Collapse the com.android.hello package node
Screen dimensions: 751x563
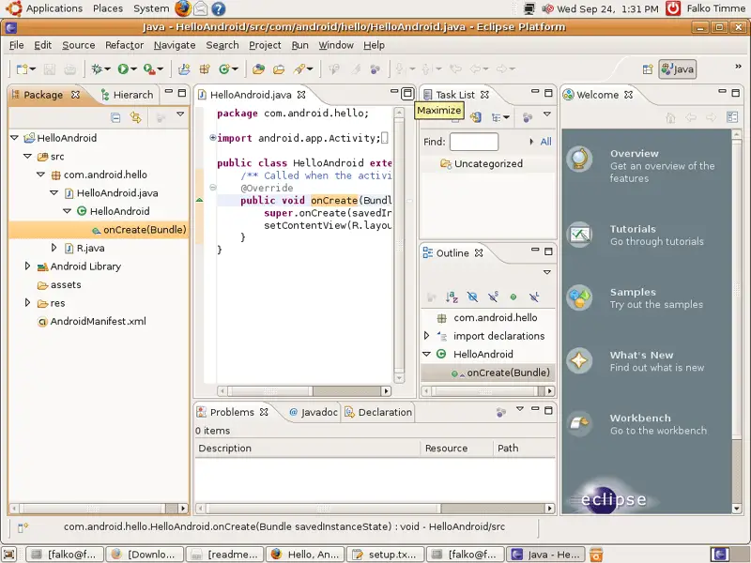(40, 175)
